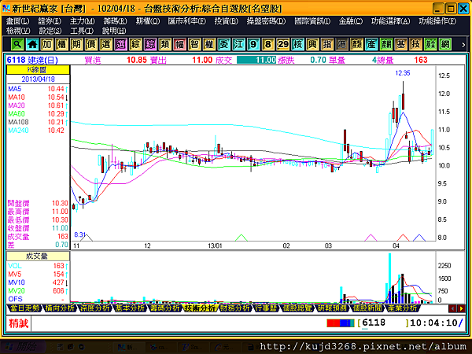
Task: Switch to the 財務分析 tab
Action: (235, 308)
